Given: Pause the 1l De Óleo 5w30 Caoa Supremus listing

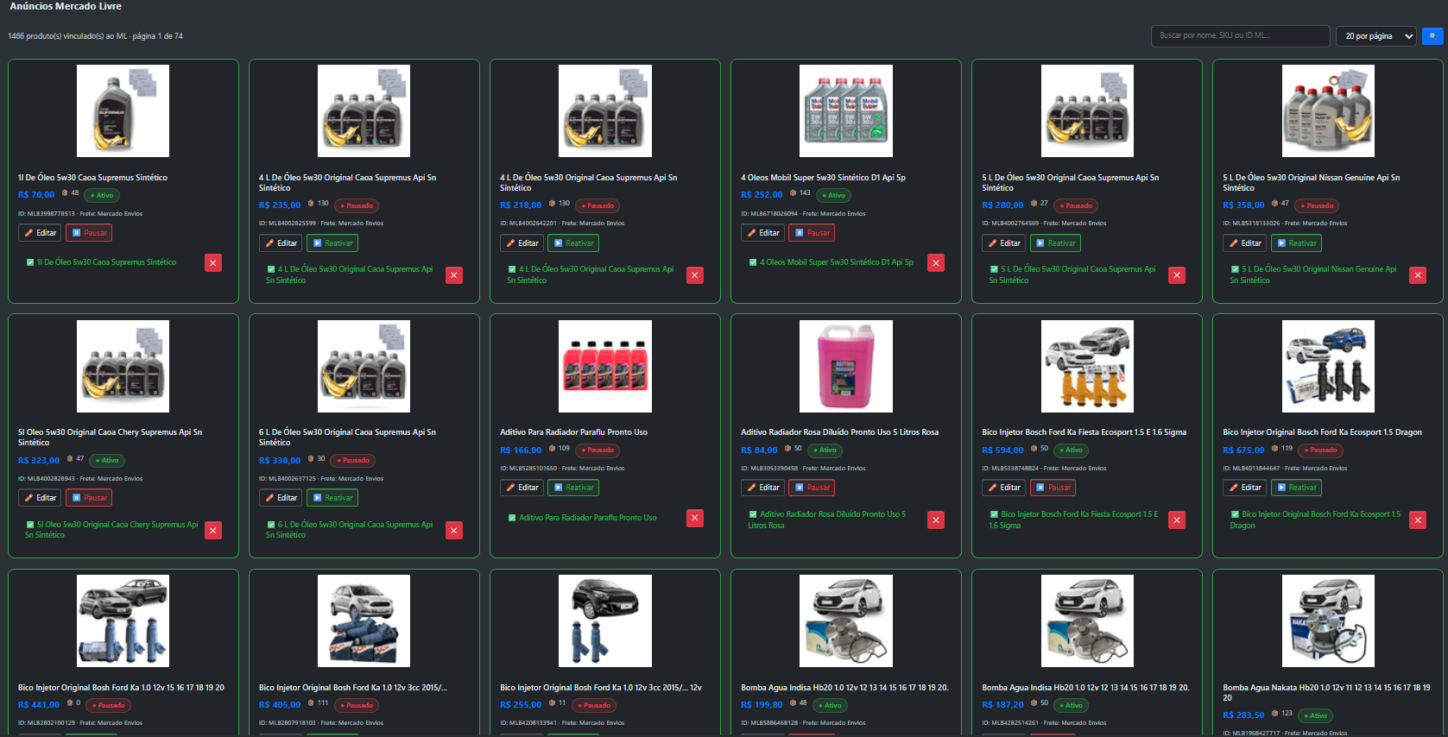Looking at the screenshot, I should (x=90, y=233).
